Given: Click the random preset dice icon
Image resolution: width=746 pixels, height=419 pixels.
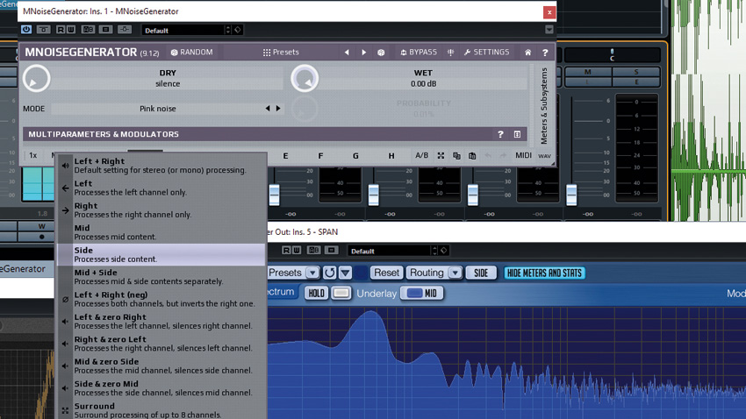Looking at the screenshot, I should [x=381, y=53].
